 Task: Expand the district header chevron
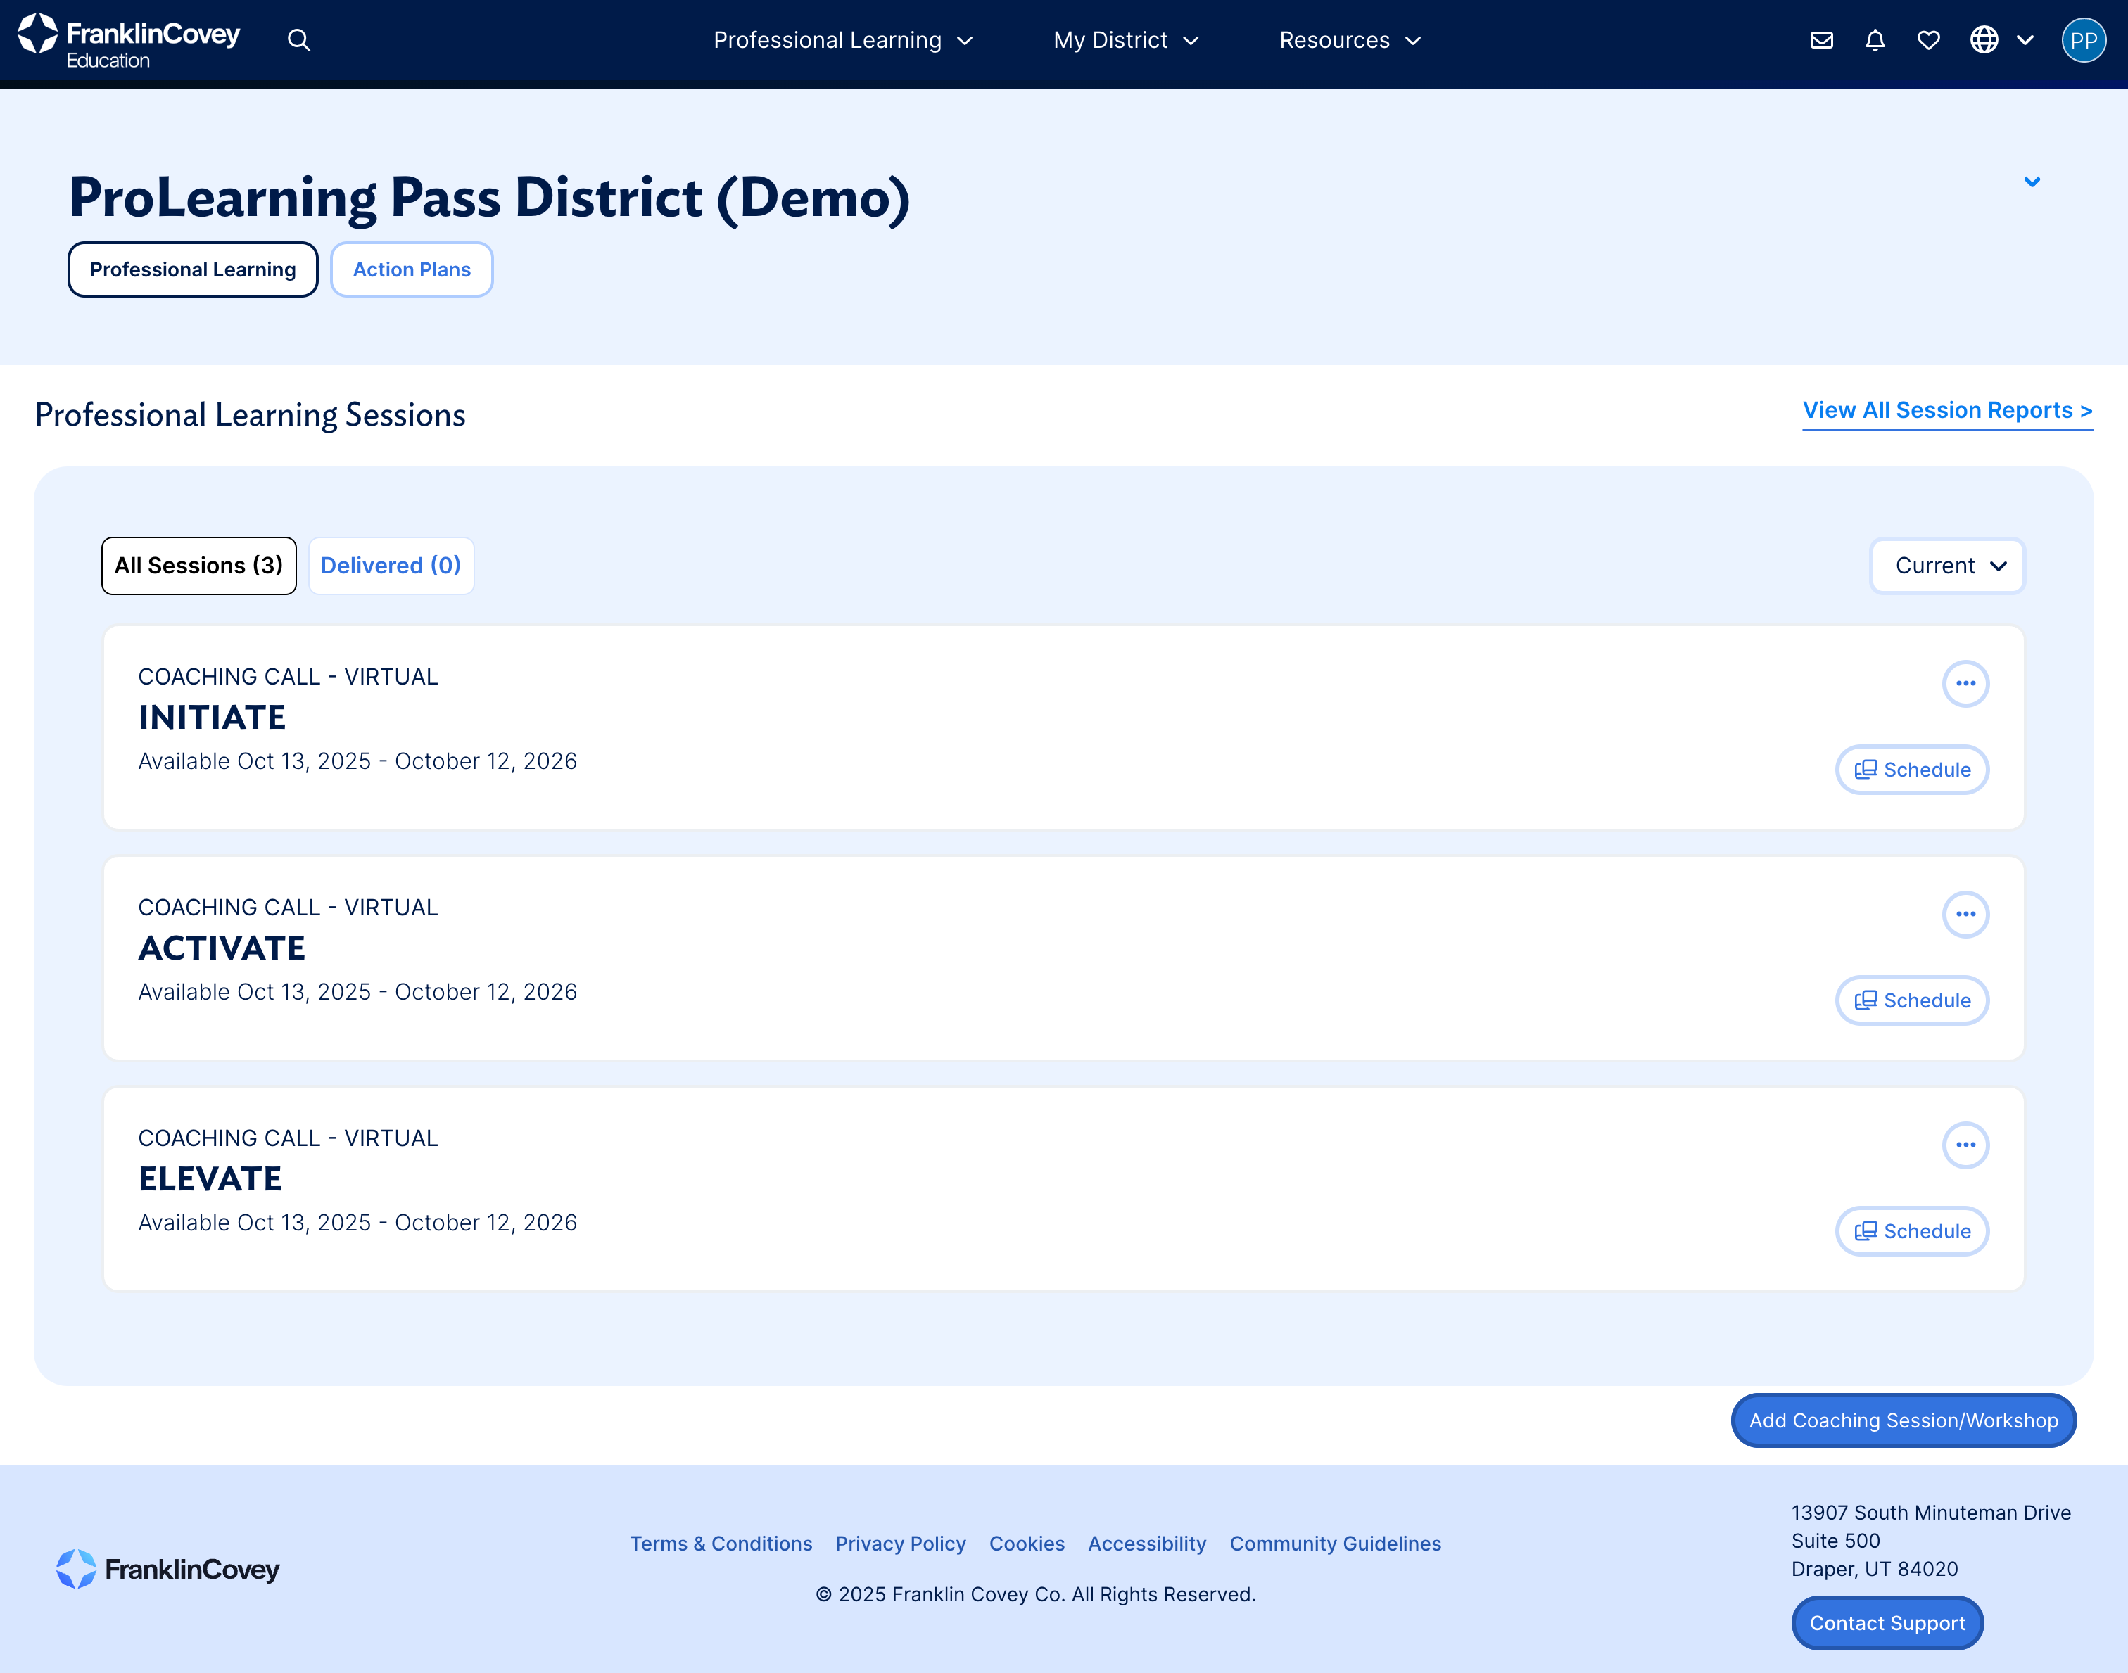(2032, 182)
